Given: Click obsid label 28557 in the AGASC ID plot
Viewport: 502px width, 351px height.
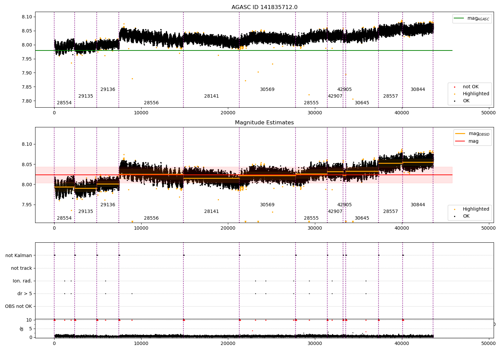Looking at the screenshot, I should click(x=391, y=96).
